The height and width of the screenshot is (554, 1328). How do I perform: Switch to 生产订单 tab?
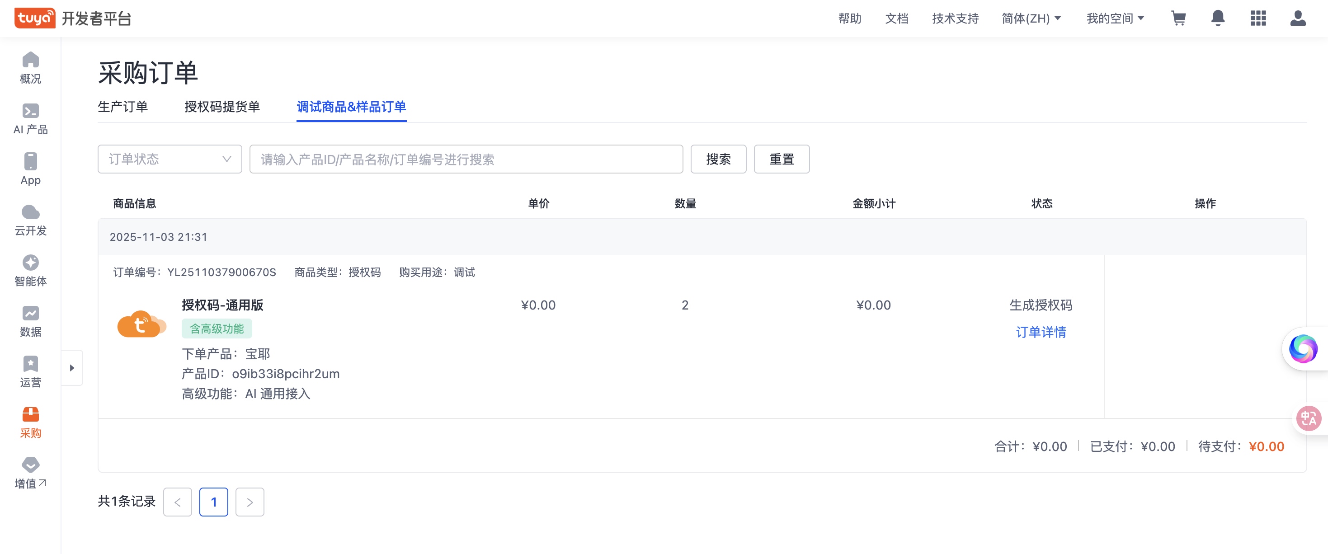click(122, 107)
